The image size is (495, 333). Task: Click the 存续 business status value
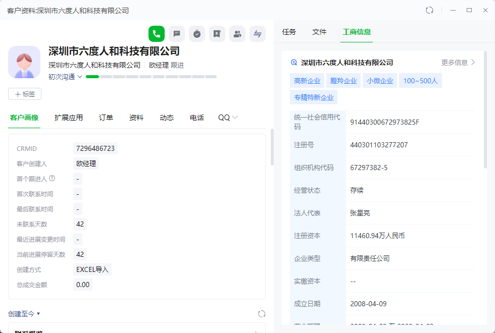coord(357,191)
